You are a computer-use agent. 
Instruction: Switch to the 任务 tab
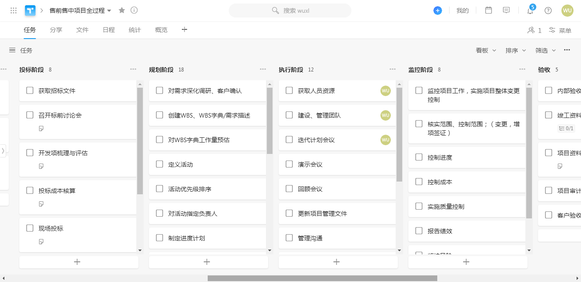tap(30, 30)
